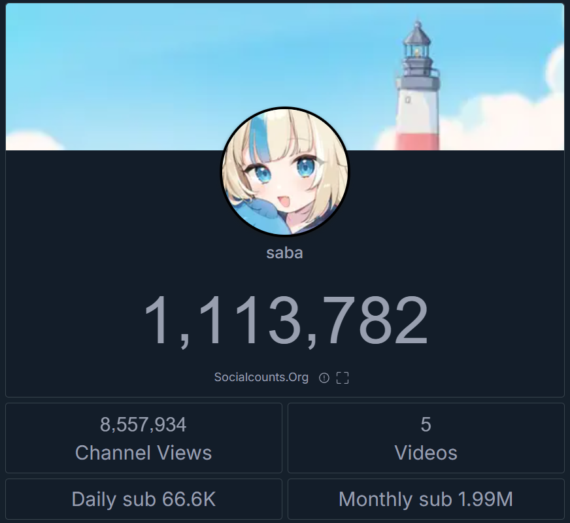
Task: Select the Channel Views stat card
Action: tap(144, 438)
